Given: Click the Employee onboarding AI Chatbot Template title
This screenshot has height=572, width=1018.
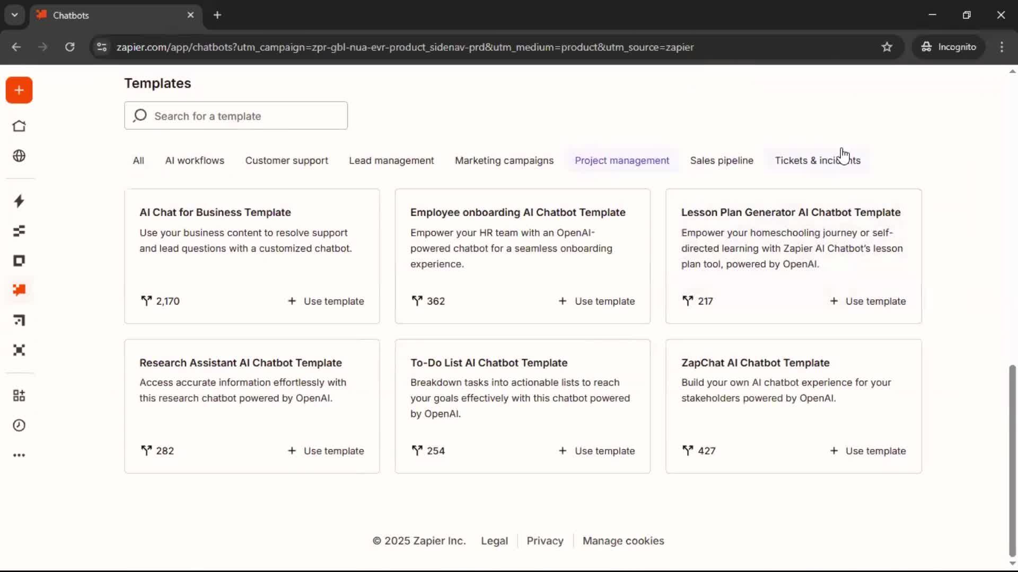Looking at the screenshot, I should (518, 212).
